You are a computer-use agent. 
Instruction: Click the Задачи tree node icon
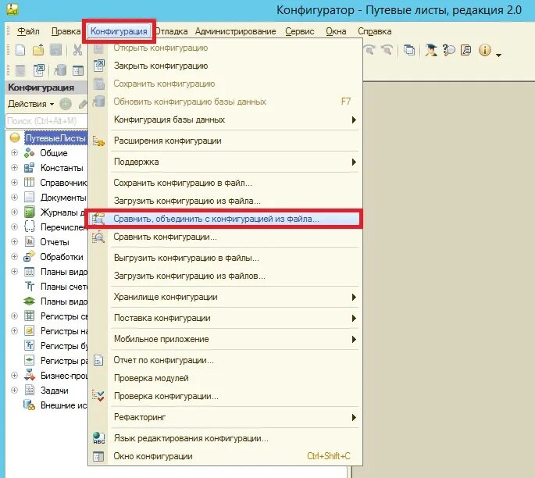(30, 390)
